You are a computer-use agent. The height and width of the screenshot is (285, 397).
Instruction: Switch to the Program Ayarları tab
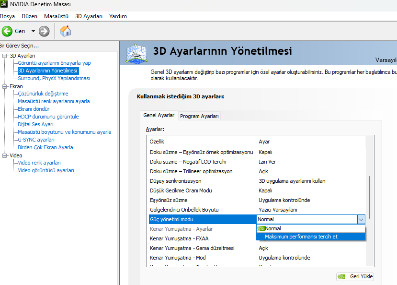(199, 116)
